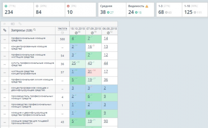Viewport: 208px width, 128px height.
Task: Open position 43 for 'купить профессиональные моющие средства'
Action: (90, 63)
